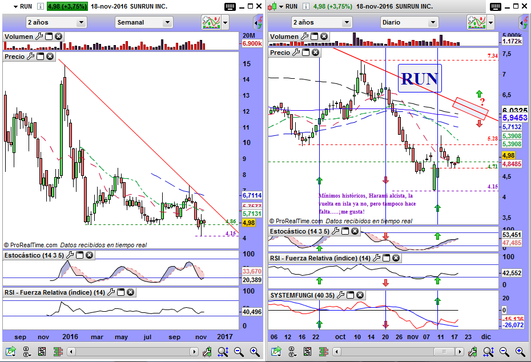Remove the SYSTEMFUNGI indicator panel
531x362 pixels.
point(360,295)
